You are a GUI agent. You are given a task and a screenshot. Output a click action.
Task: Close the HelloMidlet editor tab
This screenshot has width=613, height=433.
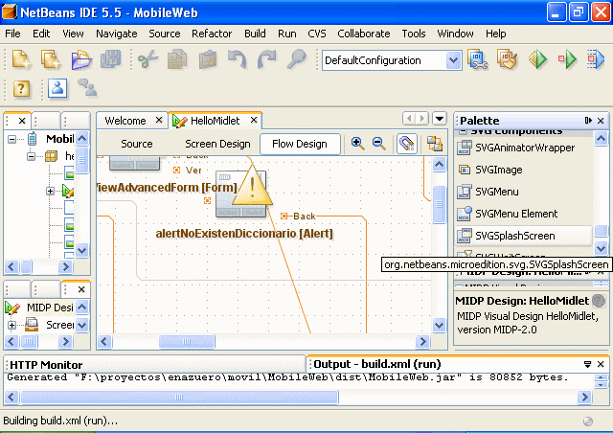click(x=254, y=120)
